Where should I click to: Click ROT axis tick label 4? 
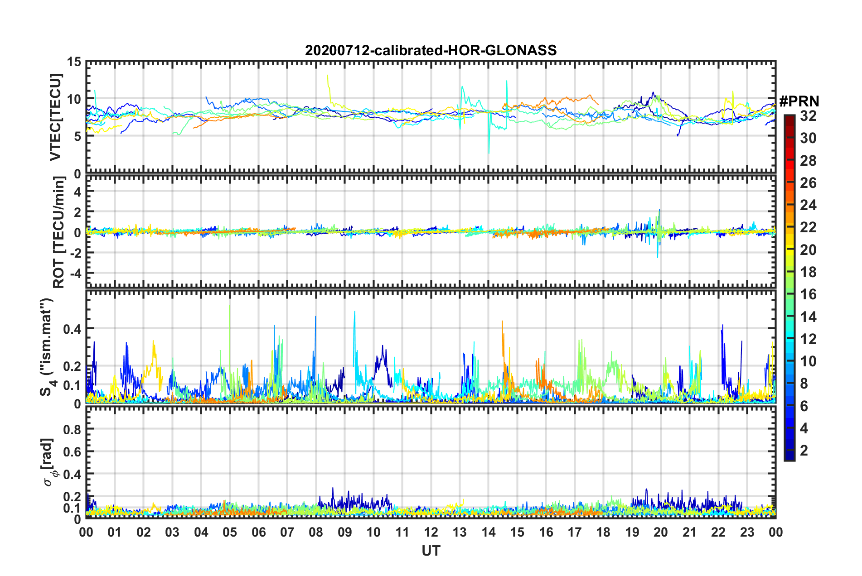(78, 192)
